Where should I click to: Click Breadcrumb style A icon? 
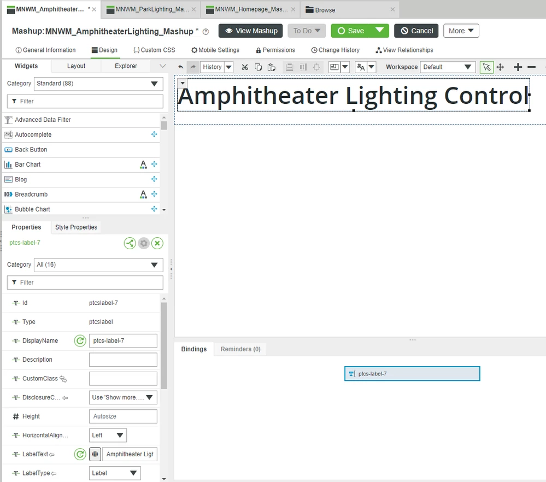pos(143,195)
